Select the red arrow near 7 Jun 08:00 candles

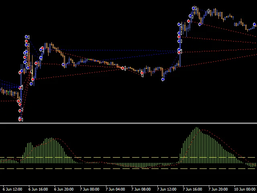point(142,73)
